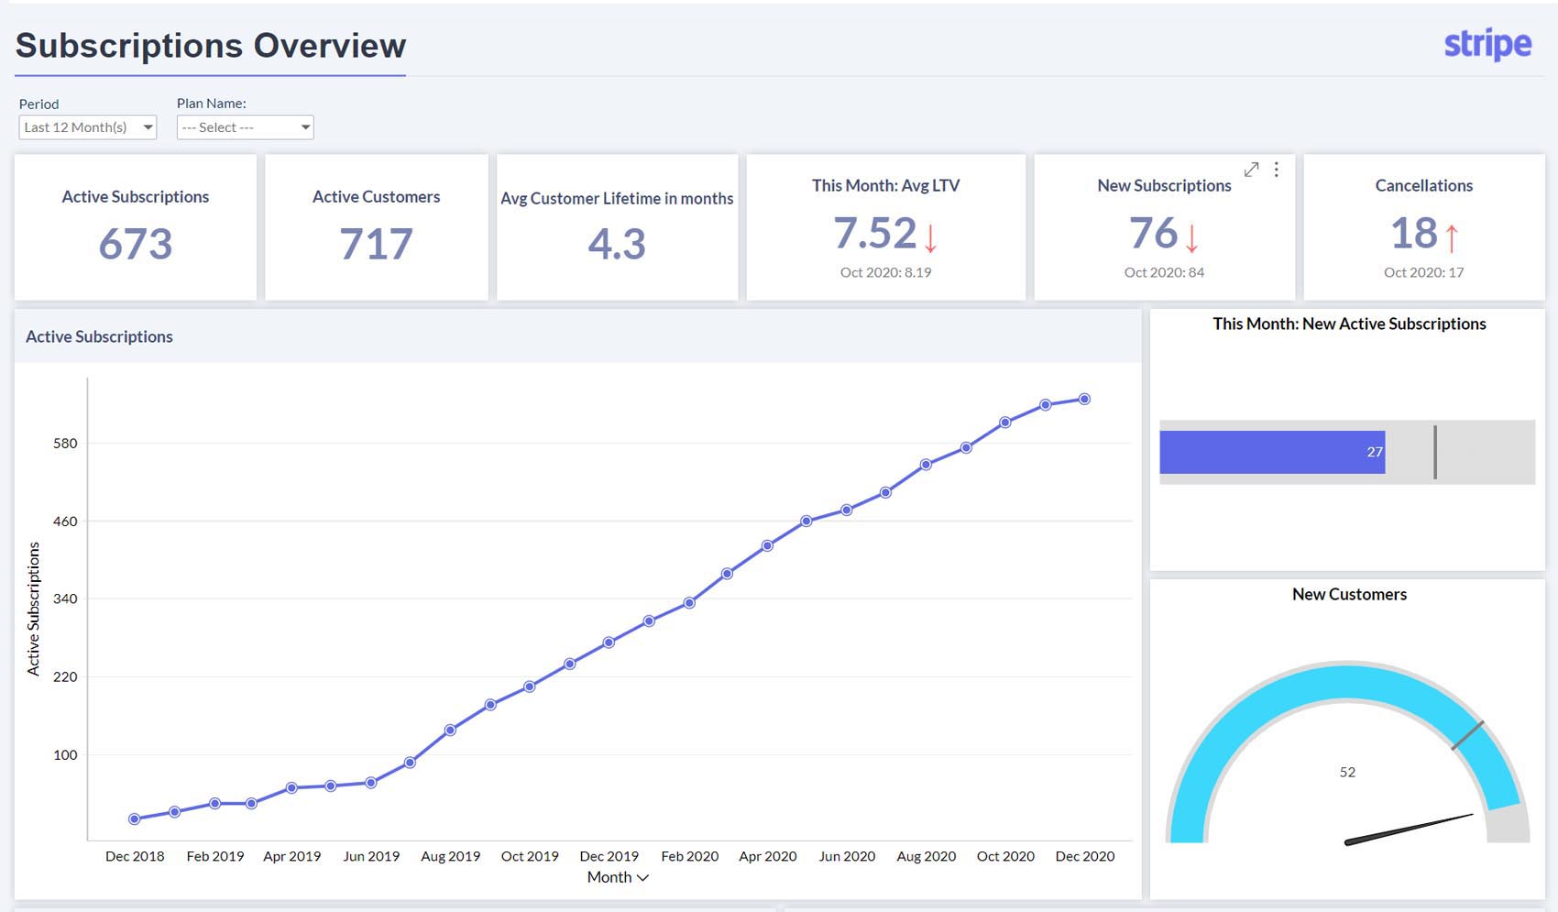Select the Active Subscriptions KPI card

[x=135, y=227]
